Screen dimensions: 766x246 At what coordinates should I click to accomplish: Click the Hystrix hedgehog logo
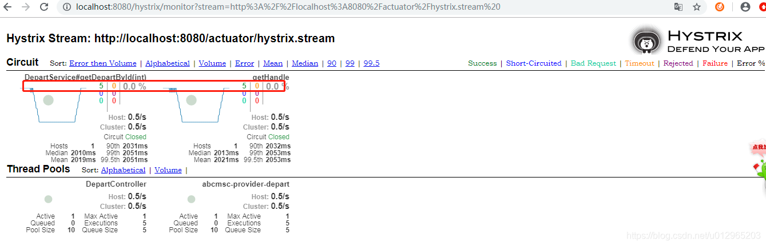(648, 41)
